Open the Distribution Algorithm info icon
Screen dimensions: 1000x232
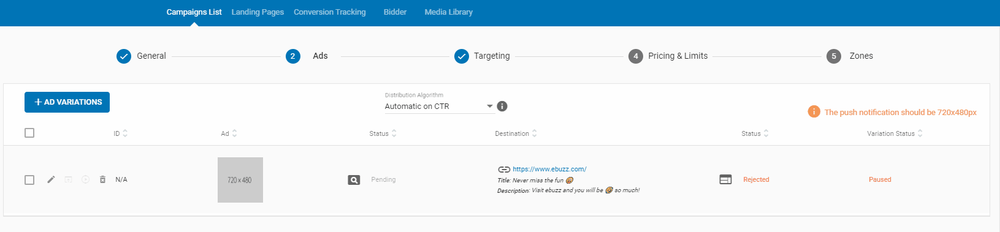coord(502,106)
